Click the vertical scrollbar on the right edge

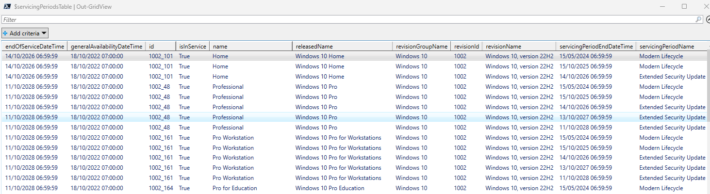pyautogui.click(x=708, y=121)
